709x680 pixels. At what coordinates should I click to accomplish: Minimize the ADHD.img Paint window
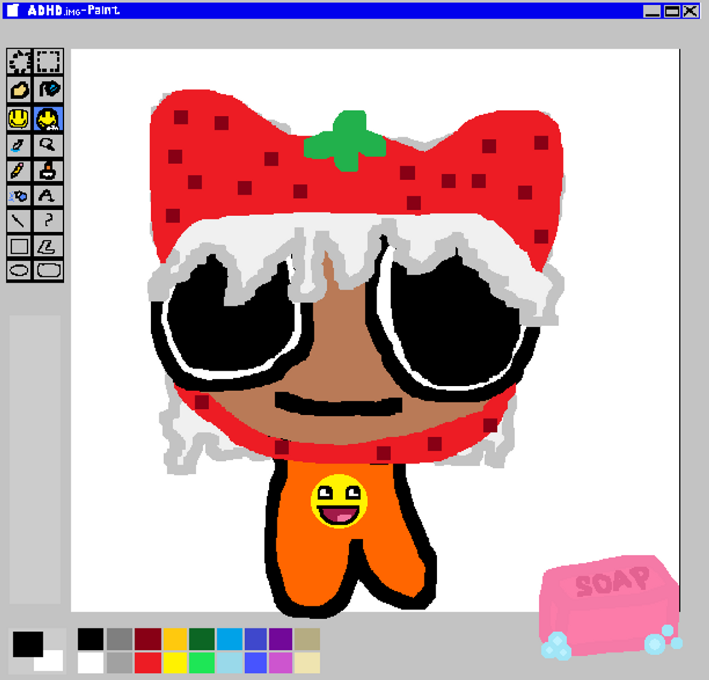[652, 11]
